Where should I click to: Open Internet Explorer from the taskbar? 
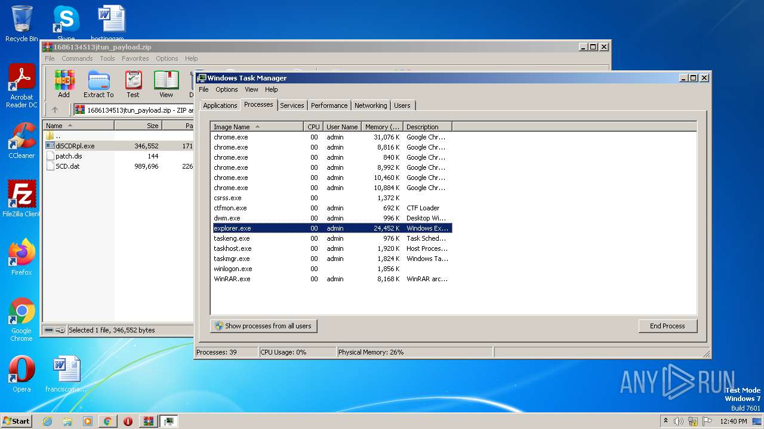point(47,421)
